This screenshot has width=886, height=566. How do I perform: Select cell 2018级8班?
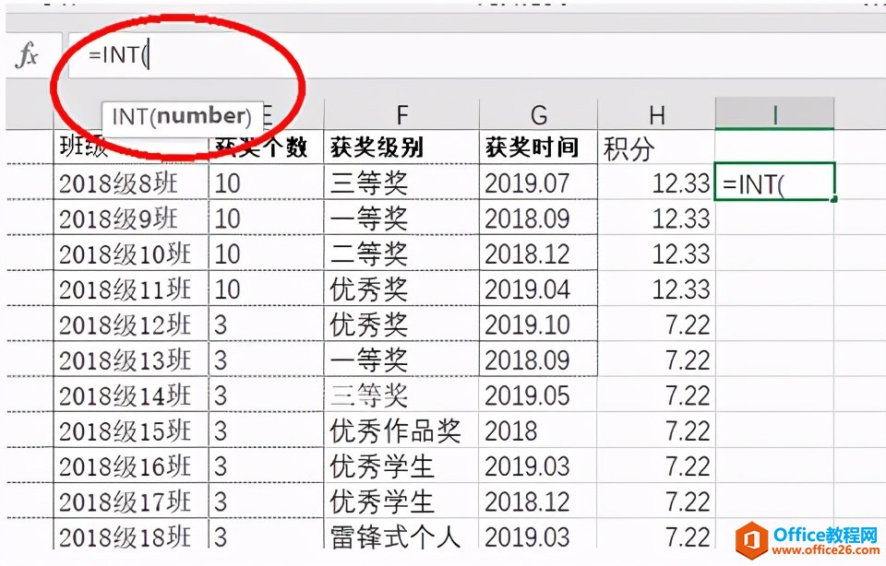(x=131, y=183)
